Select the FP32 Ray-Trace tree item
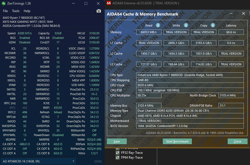 (132, 153)
